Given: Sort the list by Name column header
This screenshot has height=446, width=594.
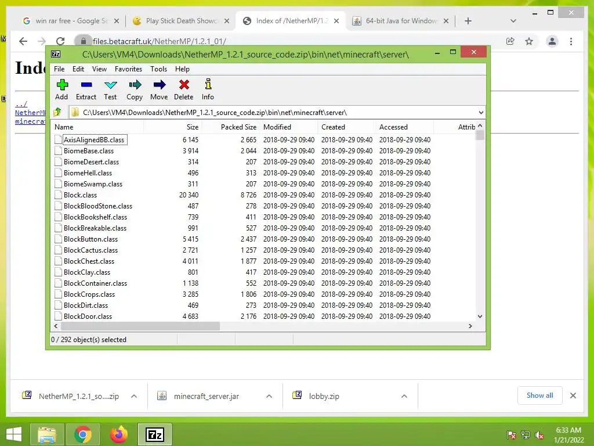Looking at the screenshot, I should coord(97,127).
